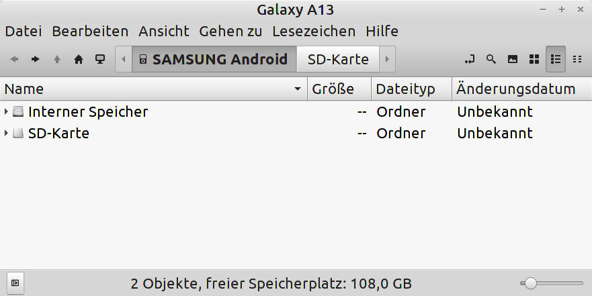Go up to the parent folder

click(57, 59)
